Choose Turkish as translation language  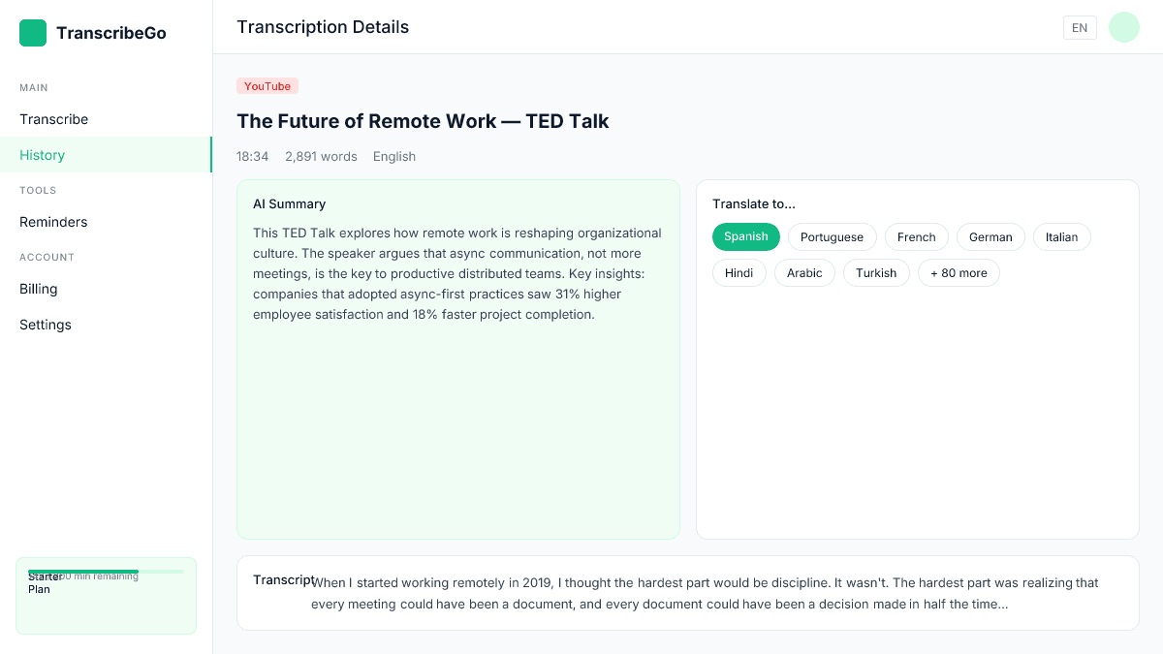click(x=875, y=272)
